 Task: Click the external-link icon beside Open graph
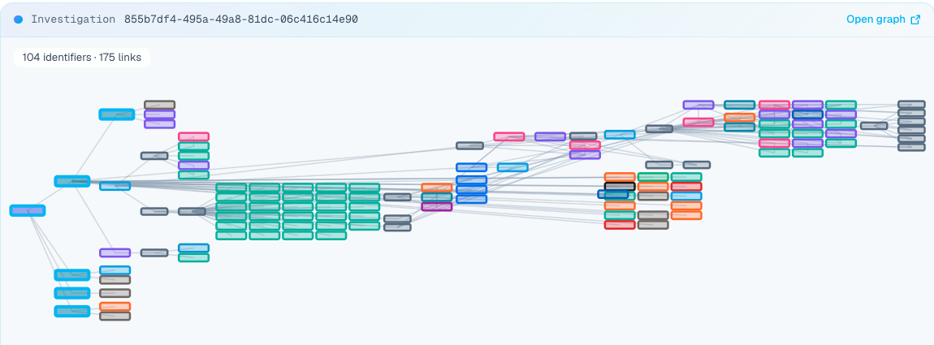[915, 19]
